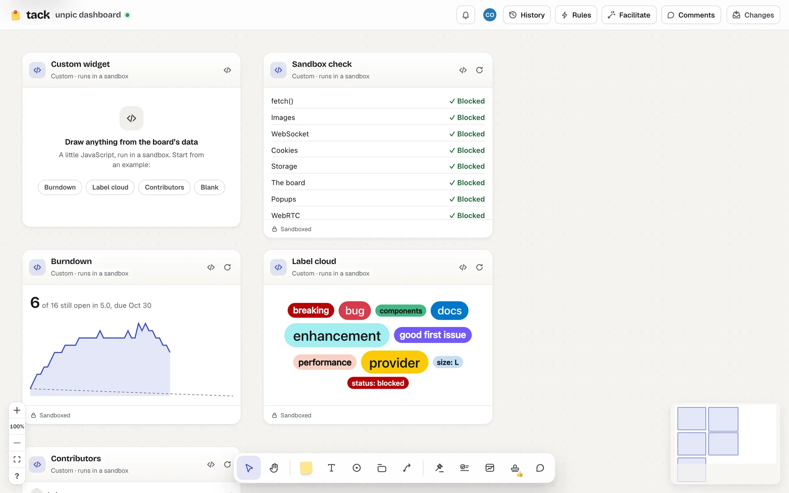Edit code of the Label cloud widget
Screen dimensions: 789x493
pos(463,267)
